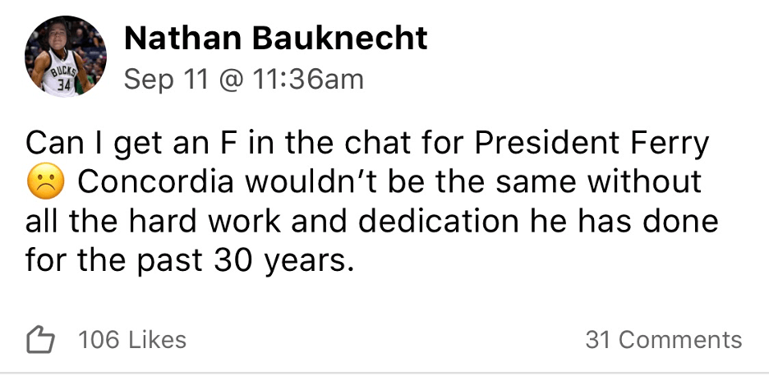View the 106 Likes list

(x=131, y=340)
